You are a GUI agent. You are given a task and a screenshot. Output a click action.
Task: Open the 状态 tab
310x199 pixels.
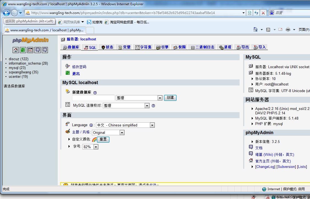point(107,47)
